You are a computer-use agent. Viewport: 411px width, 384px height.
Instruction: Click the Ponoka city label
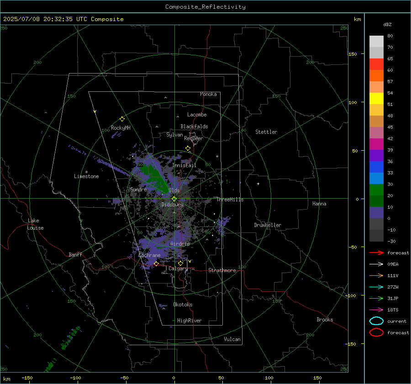coord(208,94)
